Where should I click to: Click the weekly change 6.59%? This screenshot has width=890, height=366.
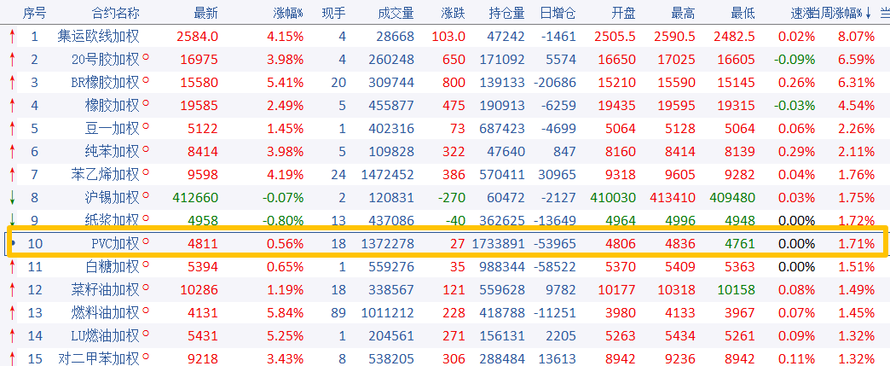pos(857,60)
